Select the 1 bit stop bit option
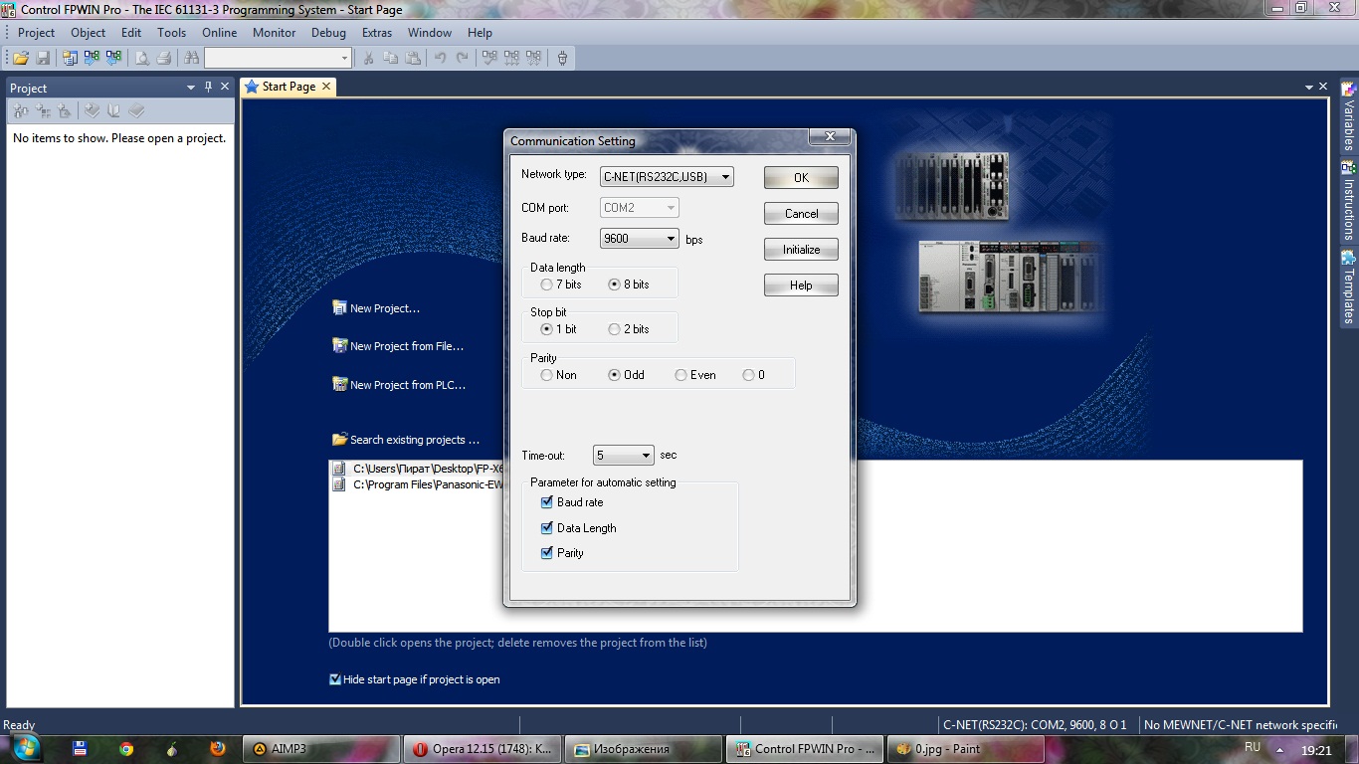Screen dimensions: 1359x764 pos(559,329)
